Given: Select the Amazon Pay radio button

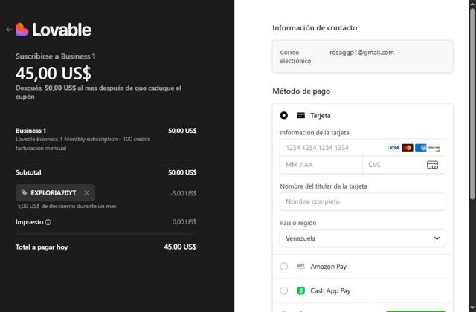Looking at the screenshot, I should tap(284, 267).
